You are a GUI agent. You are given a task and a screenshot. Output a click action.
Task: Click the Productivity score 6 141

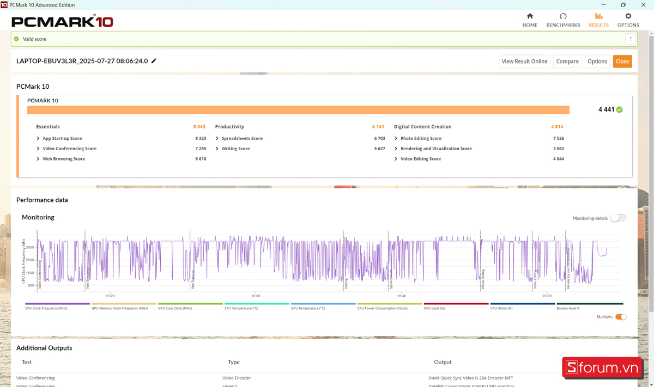378,127
